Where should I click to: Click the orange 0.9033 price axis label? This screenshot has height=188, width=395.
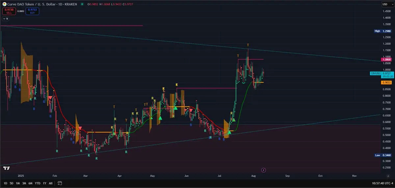[387, 83]
